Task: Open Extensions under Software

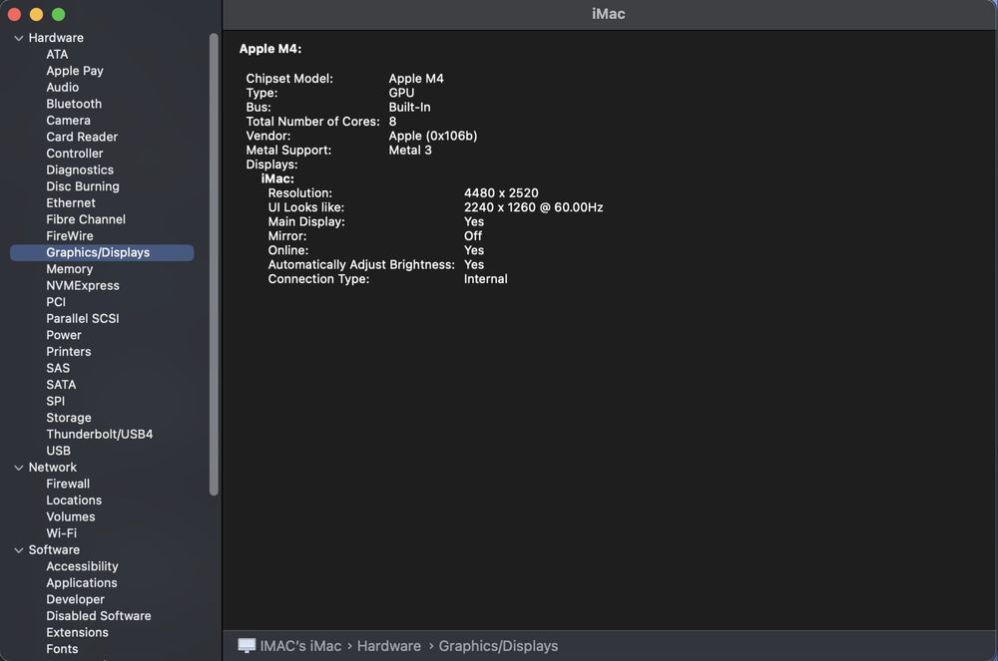Action: point(77,633)
